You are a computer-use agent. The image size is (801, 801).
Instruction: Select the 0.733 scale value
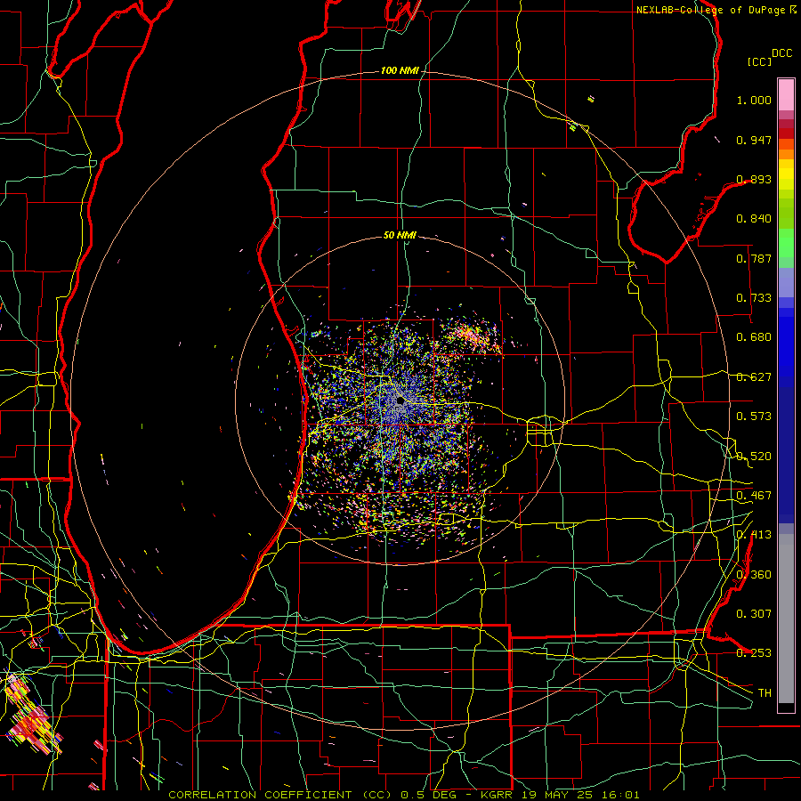coord(754,298)
